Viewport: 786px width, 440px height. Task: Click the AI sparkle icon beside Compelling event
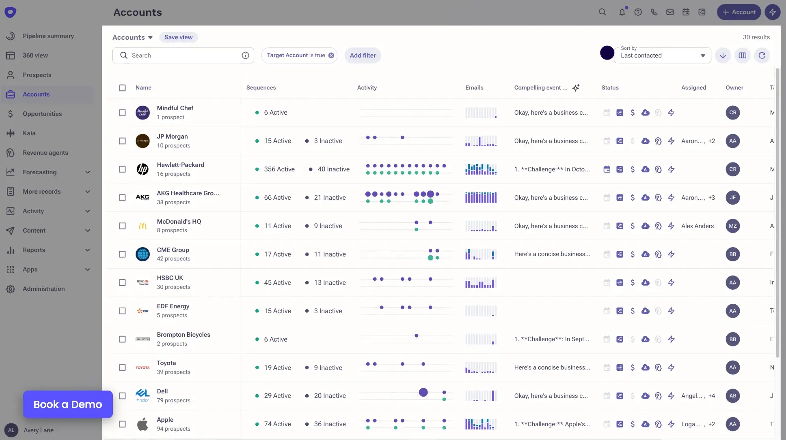pos(576,88)
